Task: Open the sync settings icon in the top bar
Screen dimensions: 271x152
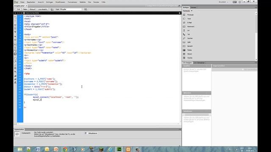Action: pos(235,2)
